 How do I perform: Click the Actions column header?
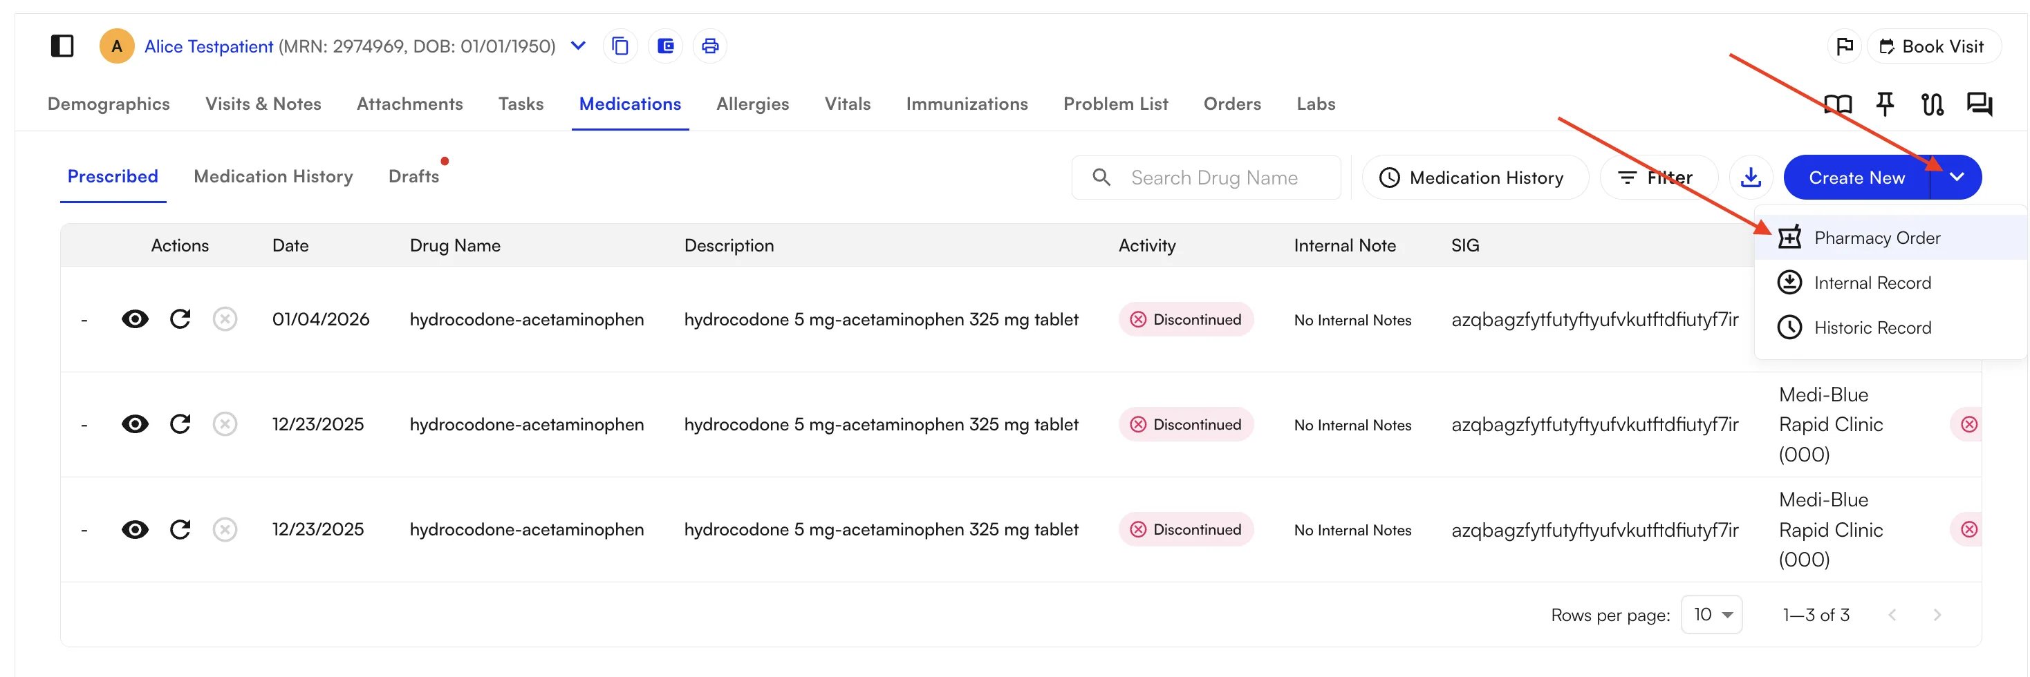180,246
